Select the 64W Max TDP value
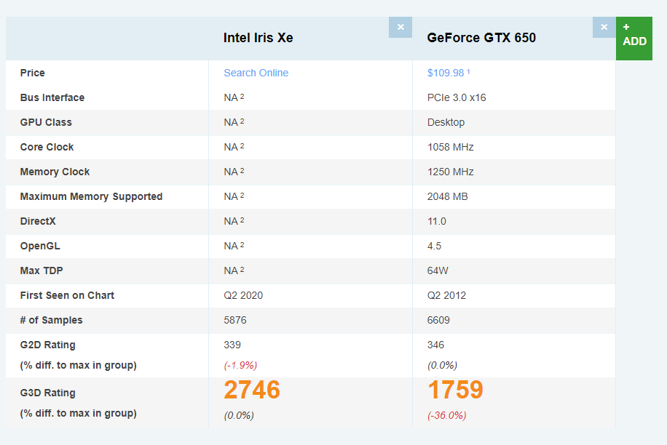Screen dimensions: 667x445 point(438,270)
